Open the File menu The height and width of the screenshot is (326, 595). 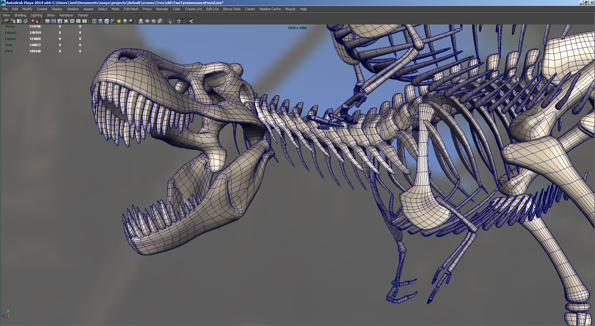[x=5, y=9]
